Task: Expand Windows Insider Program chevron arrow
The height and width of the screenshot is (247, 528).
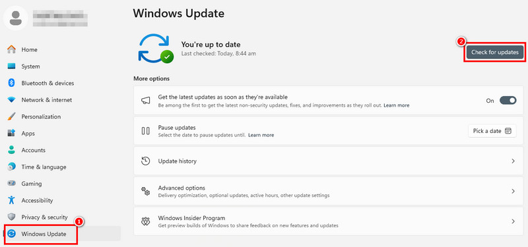Action: pos(513,221)
